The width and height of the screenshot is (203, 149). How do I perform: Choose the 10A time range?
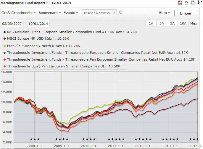183,23
